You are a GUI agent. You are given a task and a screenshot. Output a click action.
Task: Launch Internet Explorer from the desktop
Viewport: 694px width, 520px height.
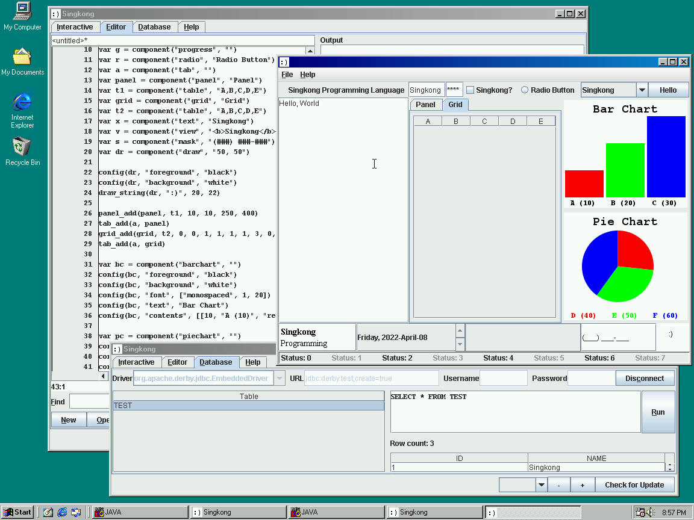coord(22,102)
